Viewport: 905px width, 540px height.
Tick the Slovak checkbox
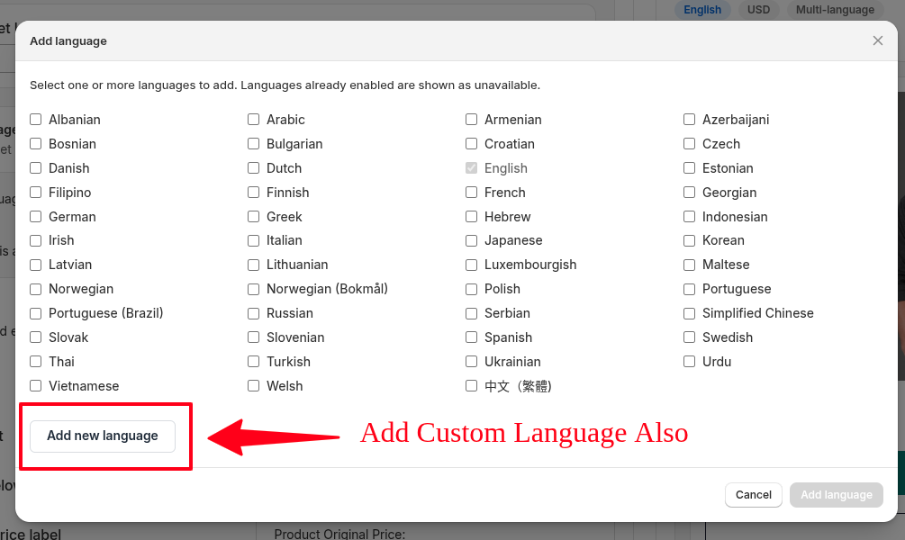point(36,337)
